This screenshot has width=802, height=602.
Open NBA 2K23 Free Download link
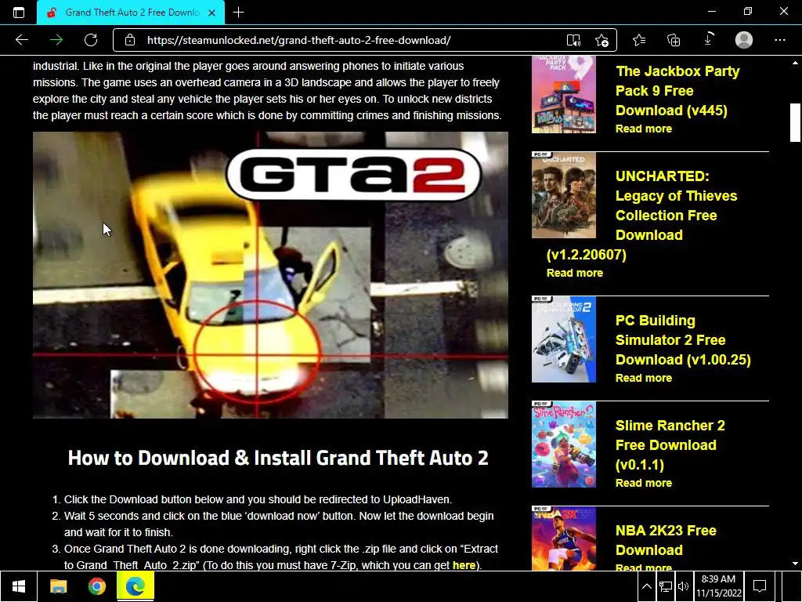[x=666, y=540]
